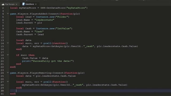Click 'end)' closing PlayerAdded on line 22
Viewport: 171px width, 96px height.
[x=13, y=67]
